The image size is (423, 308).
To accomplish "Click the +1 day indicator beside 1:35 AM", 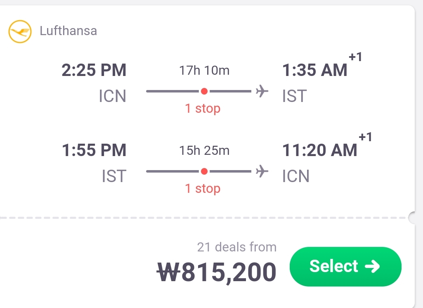I will click(x=355, y=57).
